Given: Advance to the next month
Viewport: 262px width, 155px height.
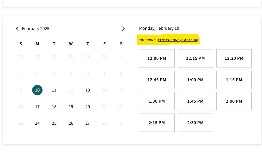Looking at the screenshot, I should tap(123, 29).
